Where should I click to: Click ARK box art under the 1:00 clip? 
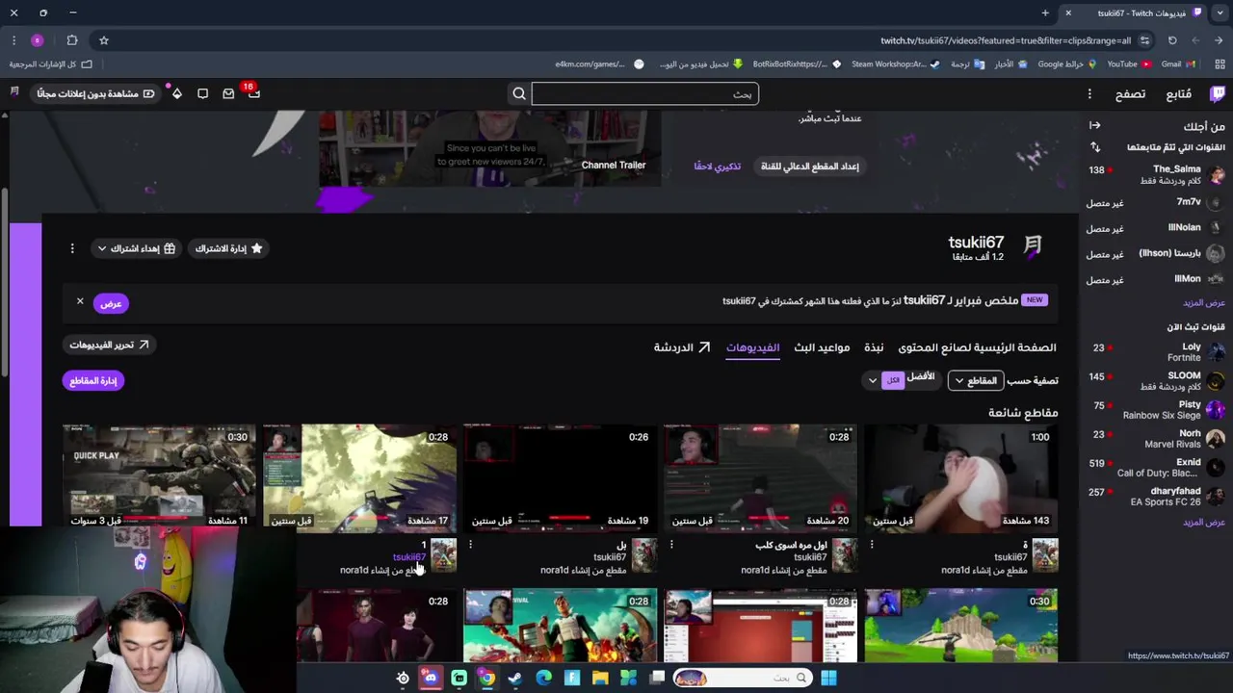tap(1045, 555)
